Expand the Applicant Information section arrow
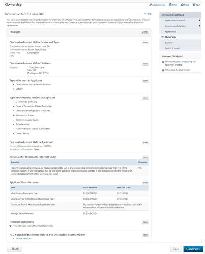Screen dimensions: 205x254 pos(199,20)
